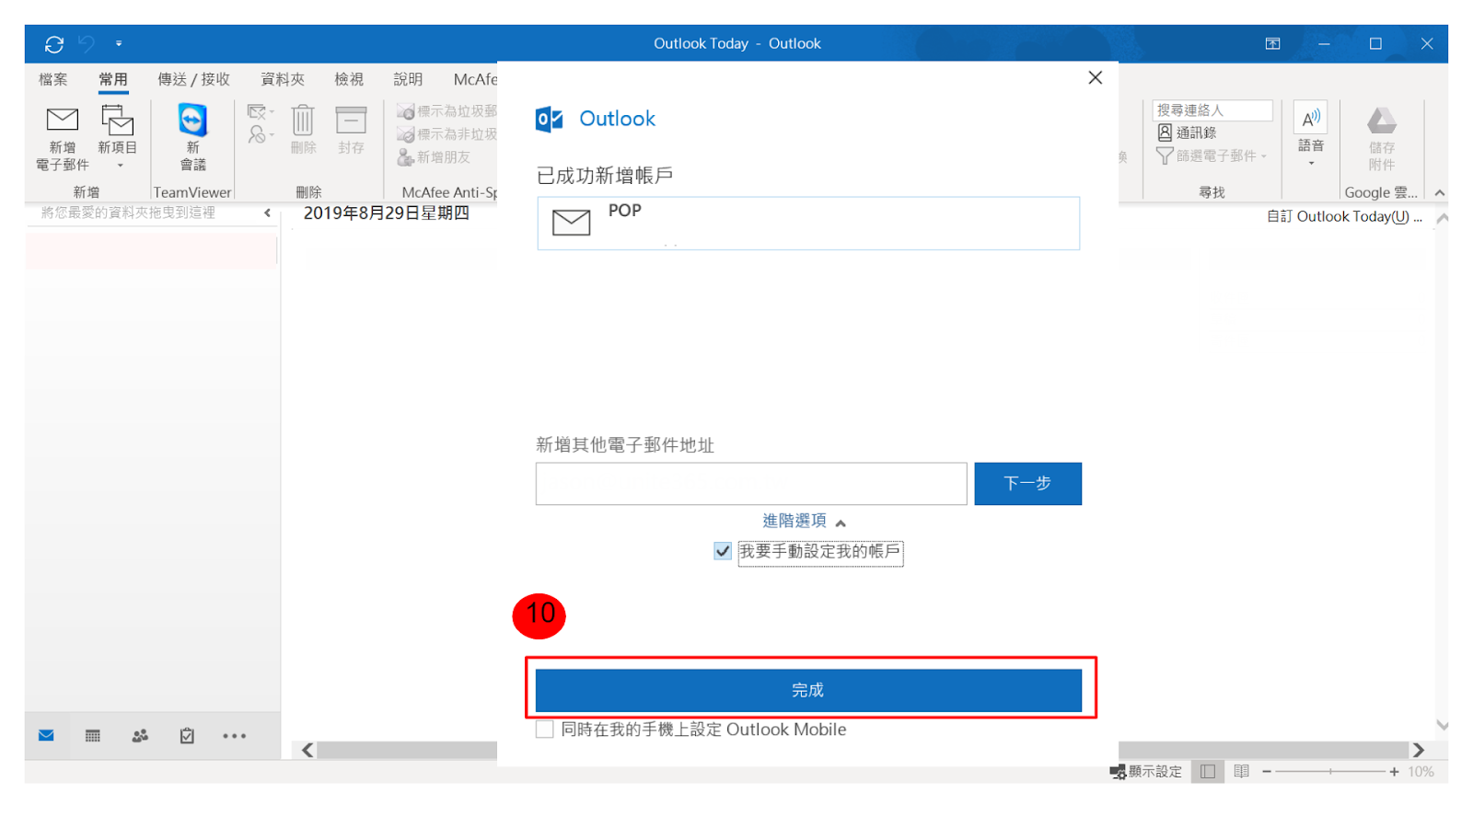Screen dimensions: 1473x828
Task: Click 新增朋友 in McAfee group
Action: click(434, 157)
